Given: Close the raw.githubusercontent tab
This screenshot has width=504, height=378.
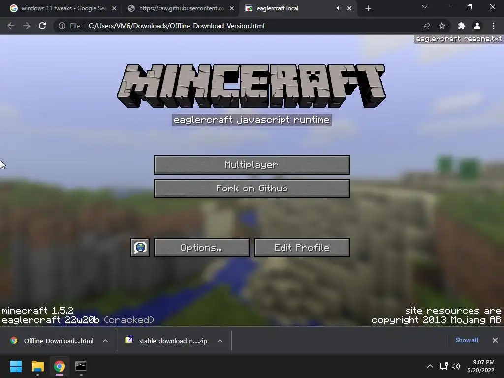Looking at the screenshot, I should [232, 9].
